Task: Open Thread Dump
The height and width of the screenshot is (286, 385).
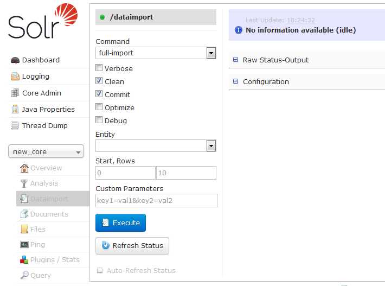Action: pos(44,125)
